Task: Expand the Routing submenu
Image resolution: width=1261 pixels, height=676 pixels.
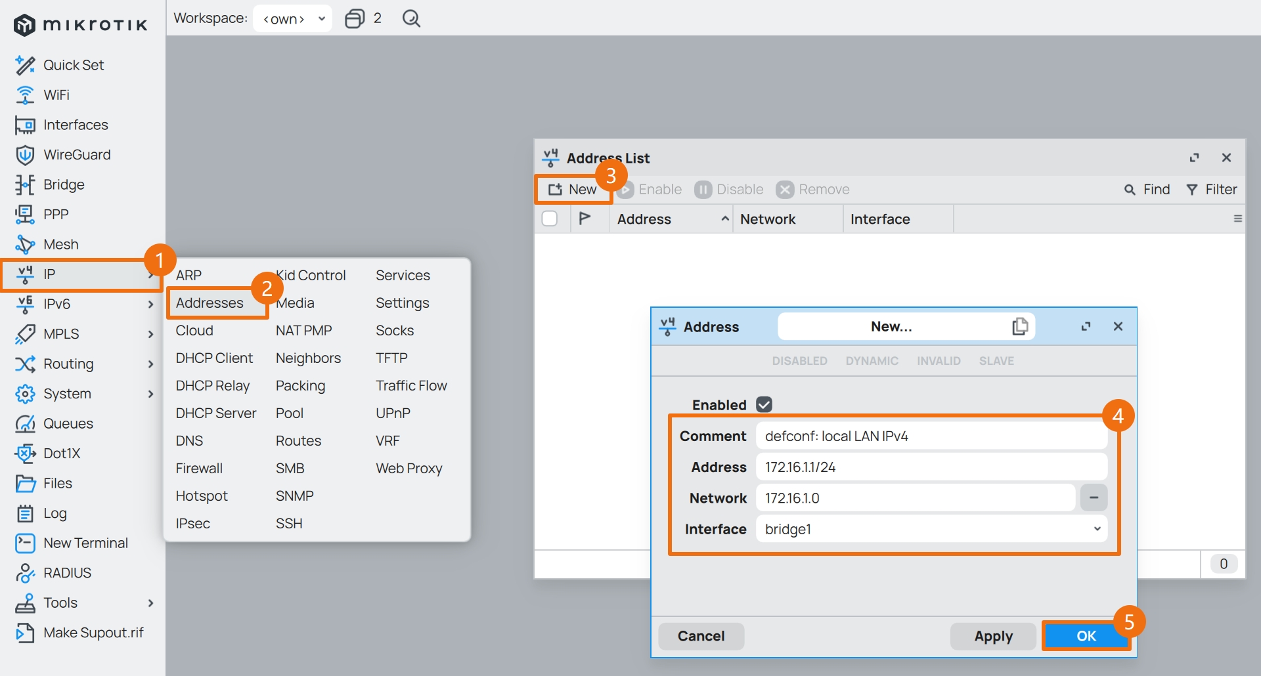Action: [150, 364]
